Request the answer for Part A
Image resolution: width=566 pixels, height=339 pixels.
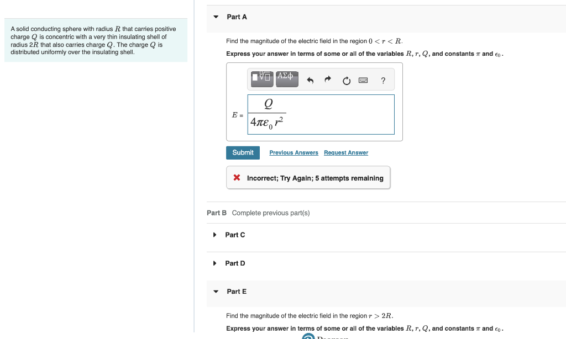click(x=345, y=152)
